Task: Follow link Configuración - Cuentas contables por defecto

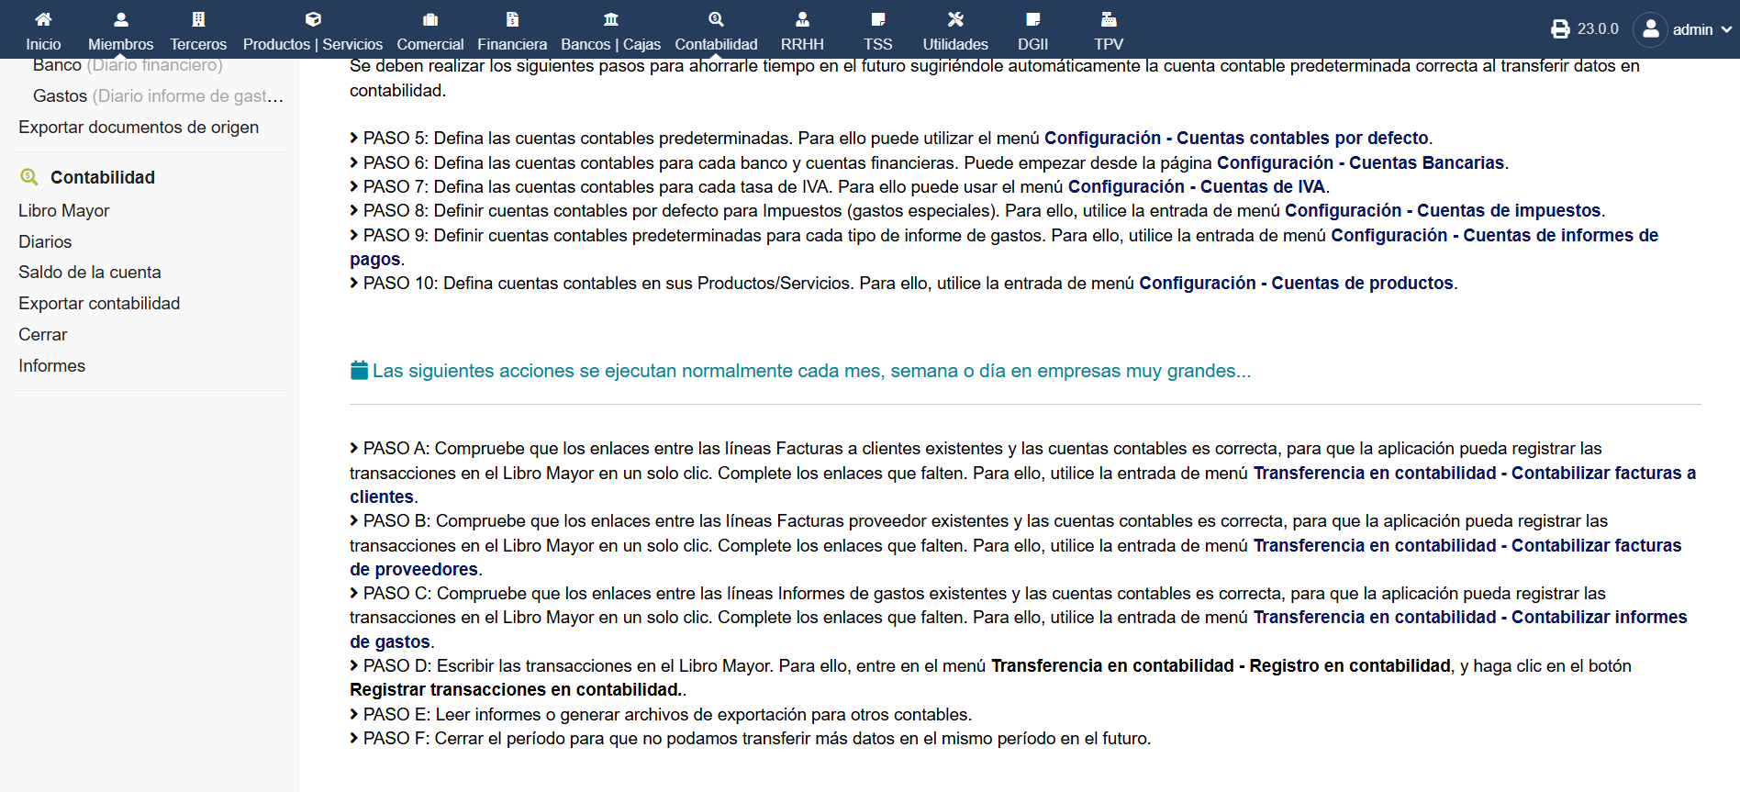Action: tap(1236, 139)
